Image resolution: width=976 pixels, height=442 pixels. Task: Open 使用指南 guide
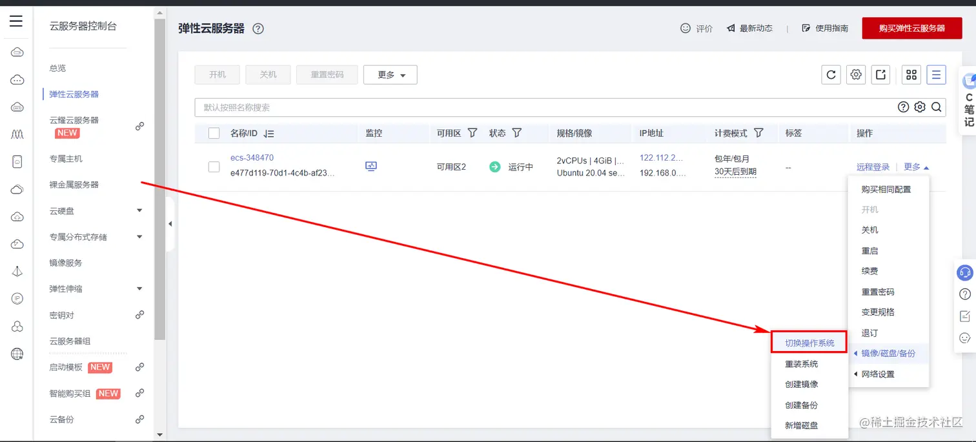tap(825, 28)
